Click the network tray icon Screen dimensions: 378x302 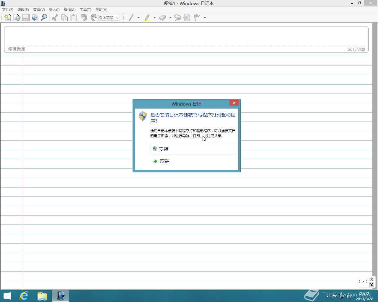point(342,296)
